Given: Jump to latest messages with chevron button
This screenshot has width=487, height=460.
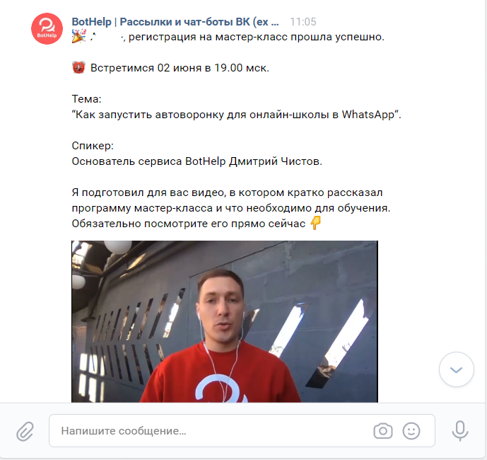Looking at the screenshot, I should pyautogui.click(x=456, y=369).
